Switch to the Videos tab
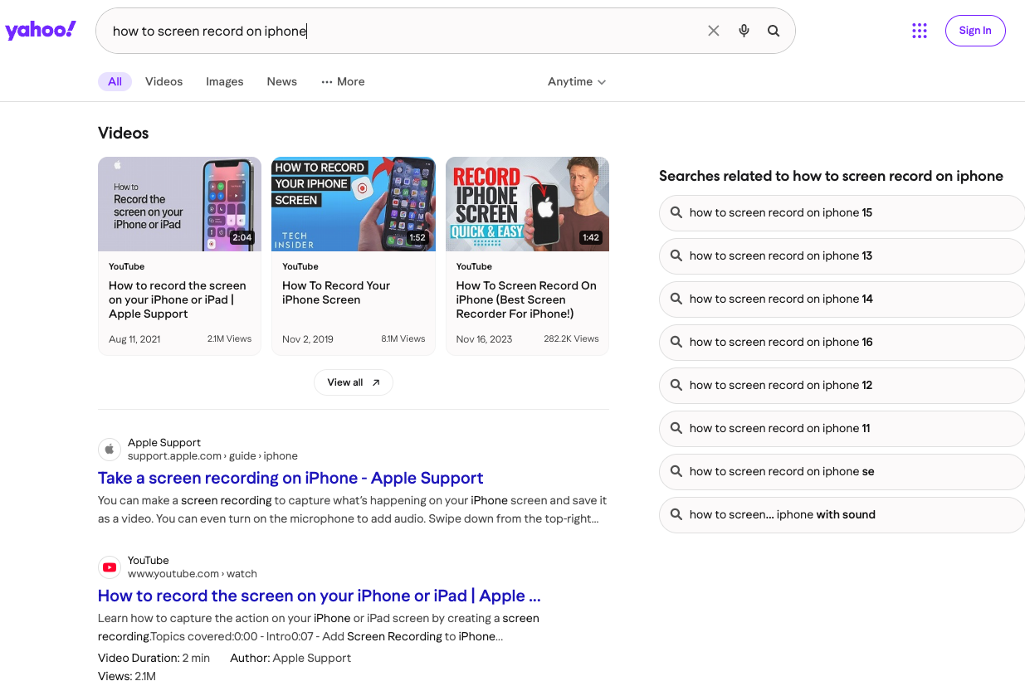 coord(164,81)
